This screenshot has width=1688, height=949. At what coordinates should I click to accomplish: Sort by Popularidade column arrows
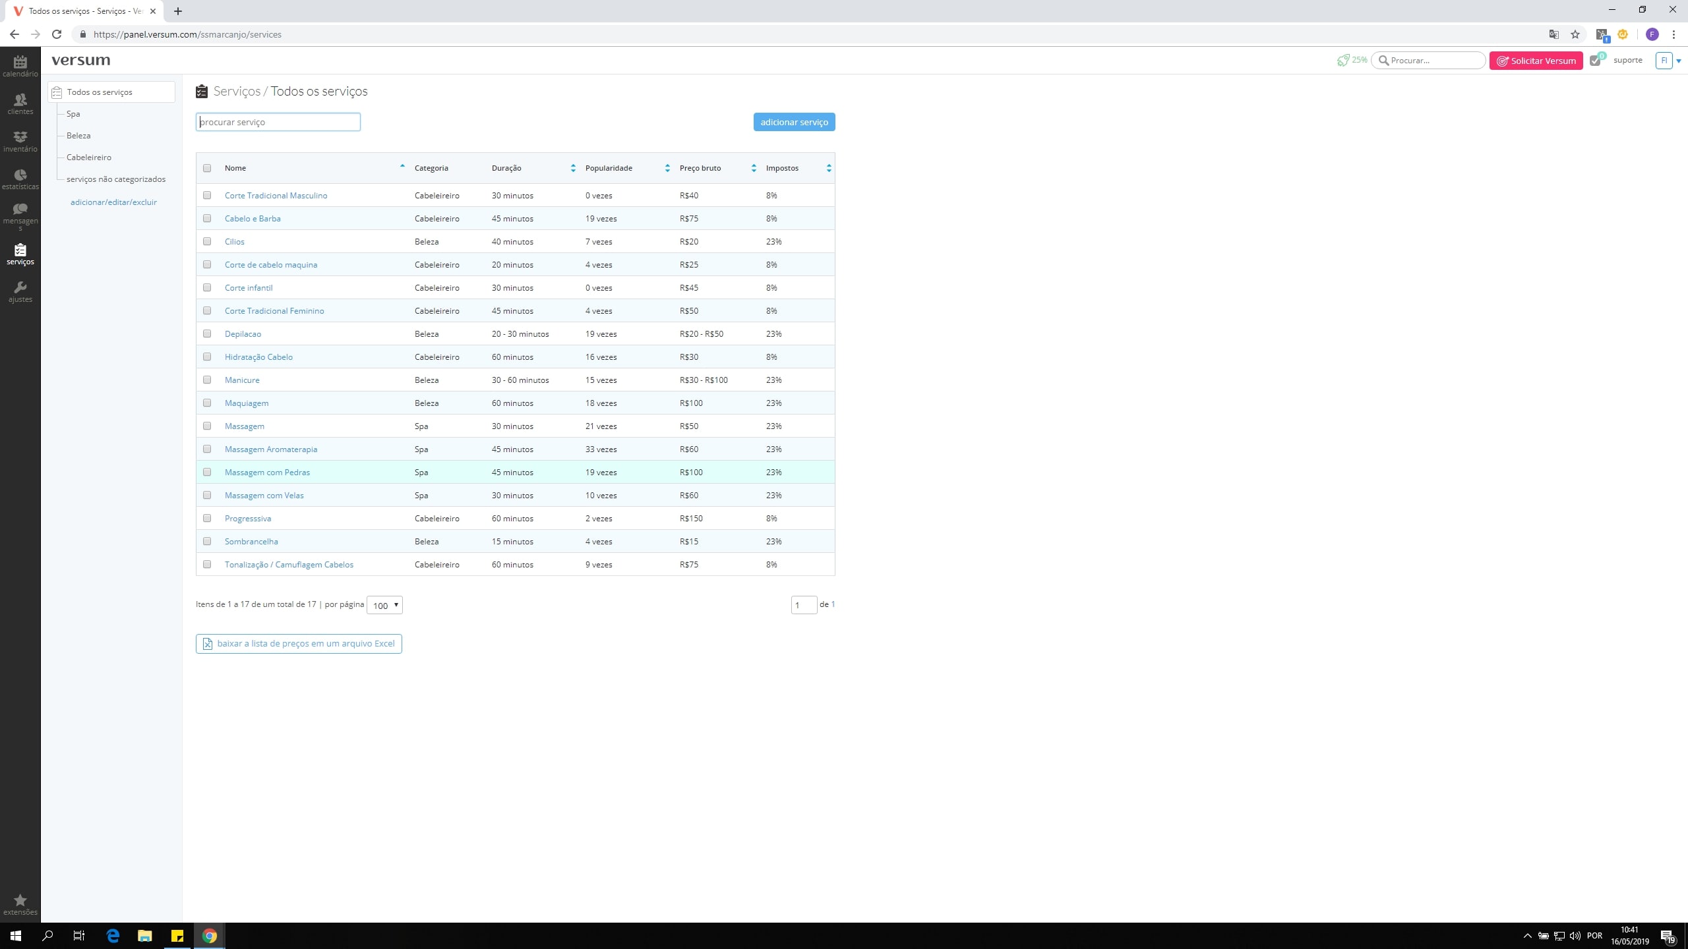tap(667, 168)
